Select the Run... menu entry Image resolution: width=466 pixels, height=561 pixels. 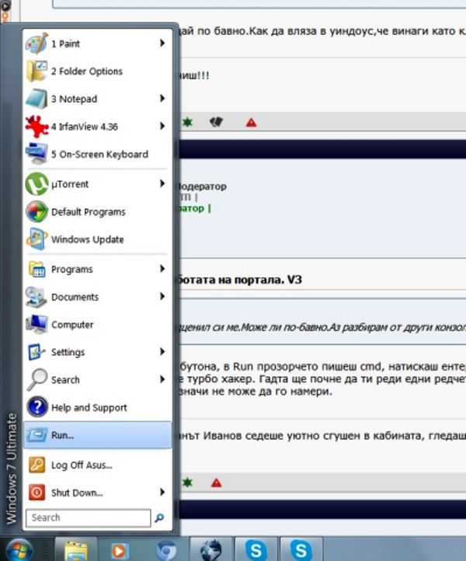97,435
